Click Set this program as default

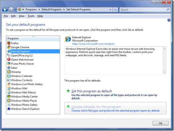tap(92, 91)
